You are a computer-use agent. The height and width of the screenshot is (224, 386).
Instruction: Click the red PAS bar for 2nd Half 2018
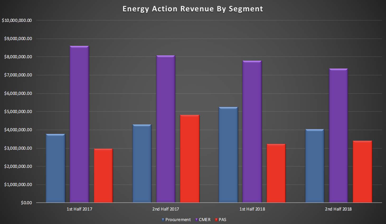pyautogui.click(x=363, y=172)
